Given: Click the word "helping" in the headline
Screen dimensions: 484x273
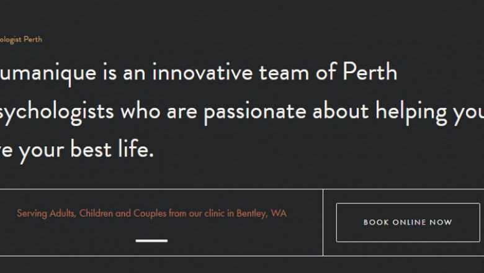Looking at the screenshot, I should 414,112.
